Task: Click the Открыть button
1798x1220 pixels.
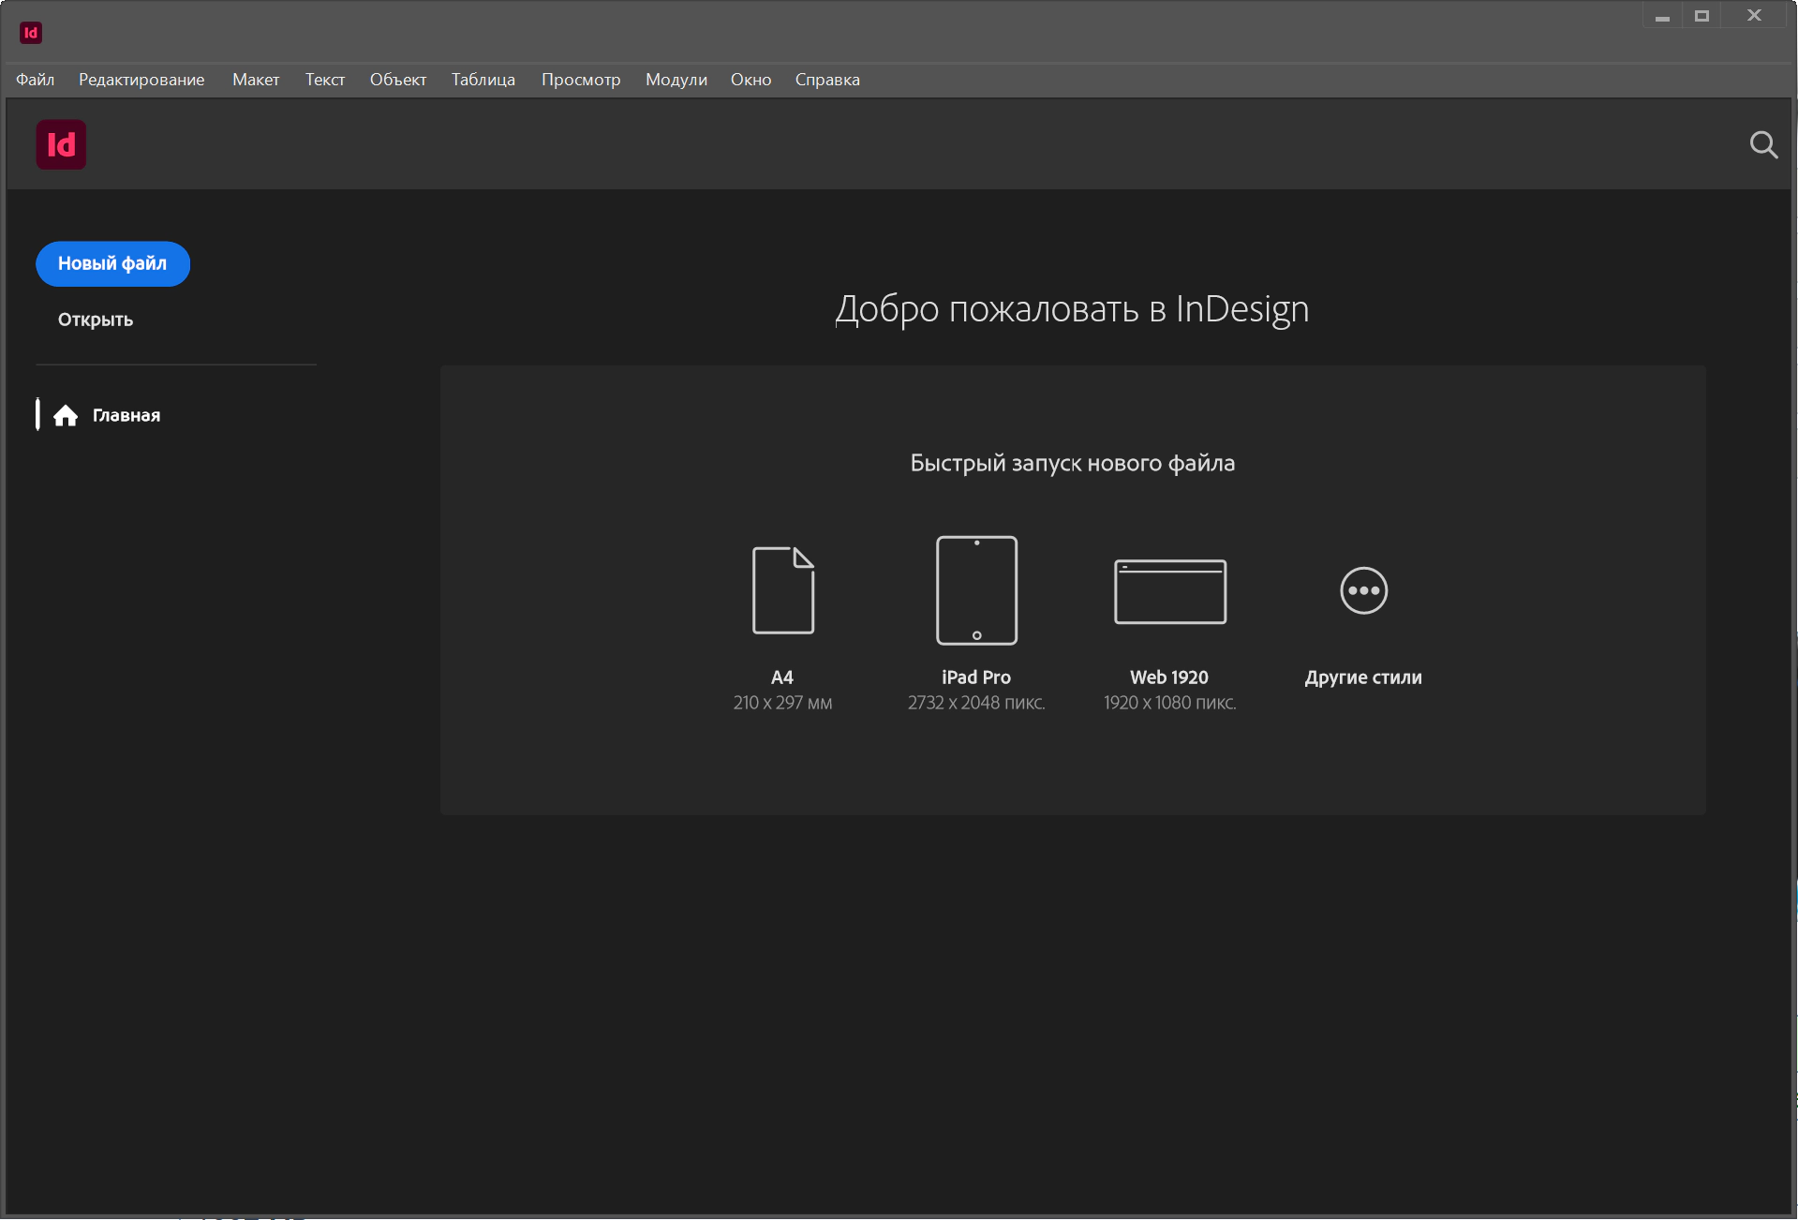Action: tap(96, 320)
